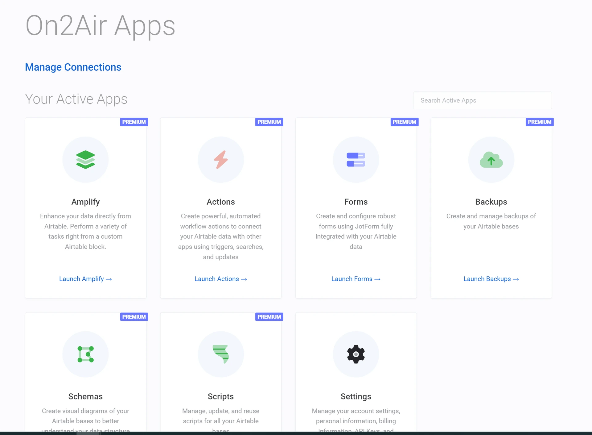
Task: Click Launch Amplify link
Action: [85, 279]
